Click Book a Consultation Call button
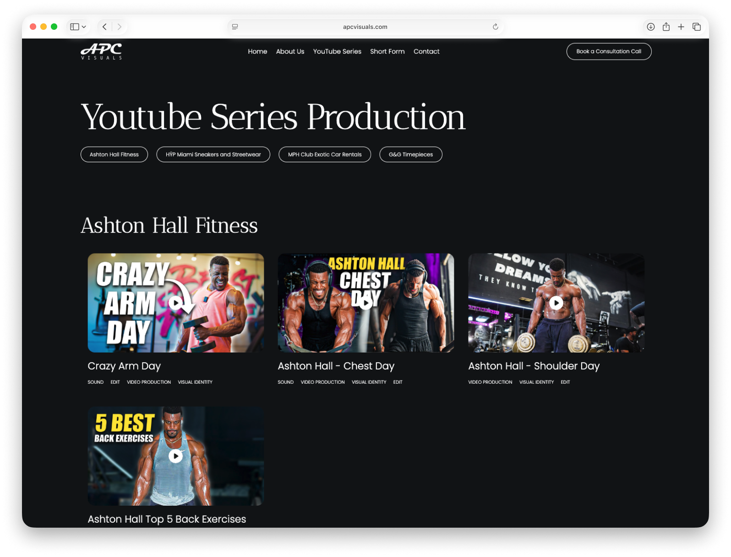Viewport: 731px width, 557px height. [609, 51]
